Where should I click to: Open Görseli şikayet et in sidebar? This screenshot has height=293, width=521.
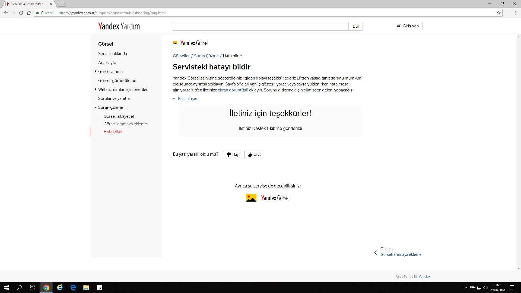pos(119,116)
